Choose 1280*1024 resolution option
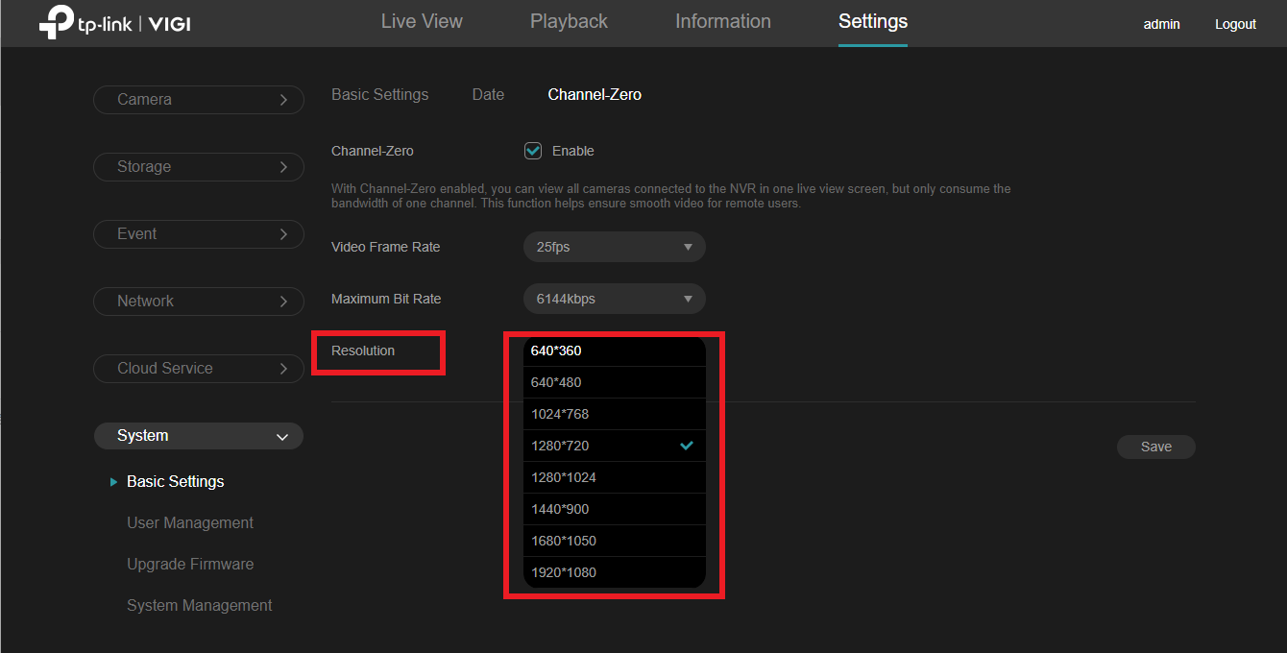The height and width of the screenshot is (653, 1287). point(615,477)
